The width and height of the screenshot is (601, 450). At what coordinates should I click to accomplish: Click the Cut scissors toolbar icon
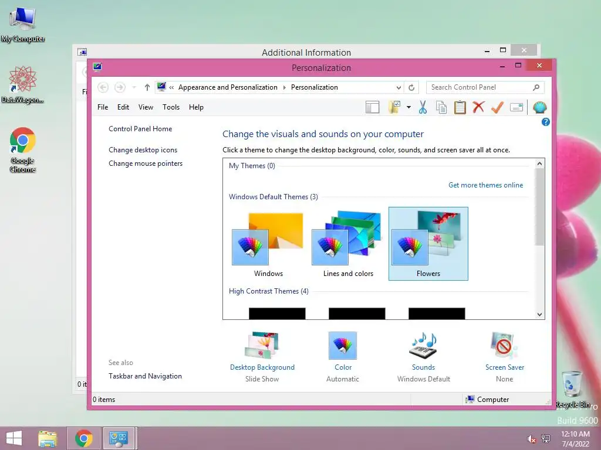coord(423,108)
